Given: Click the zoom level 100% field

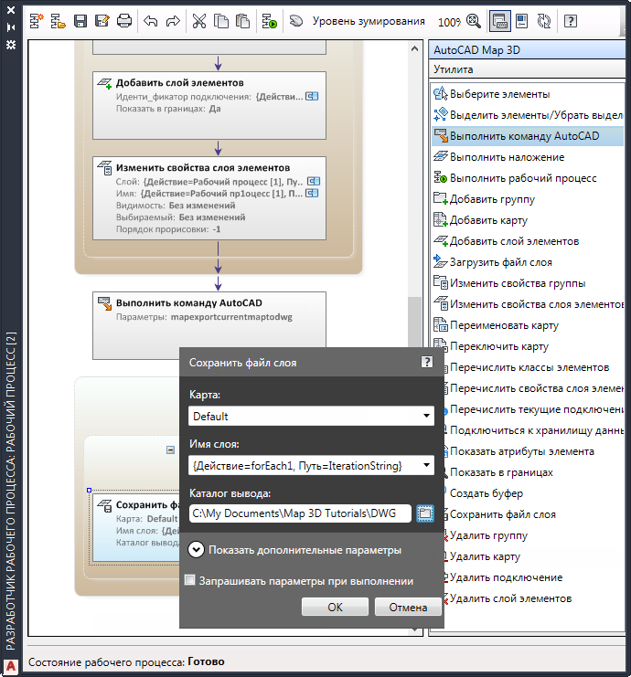Looking at the screenshot, I should (450, 22).
